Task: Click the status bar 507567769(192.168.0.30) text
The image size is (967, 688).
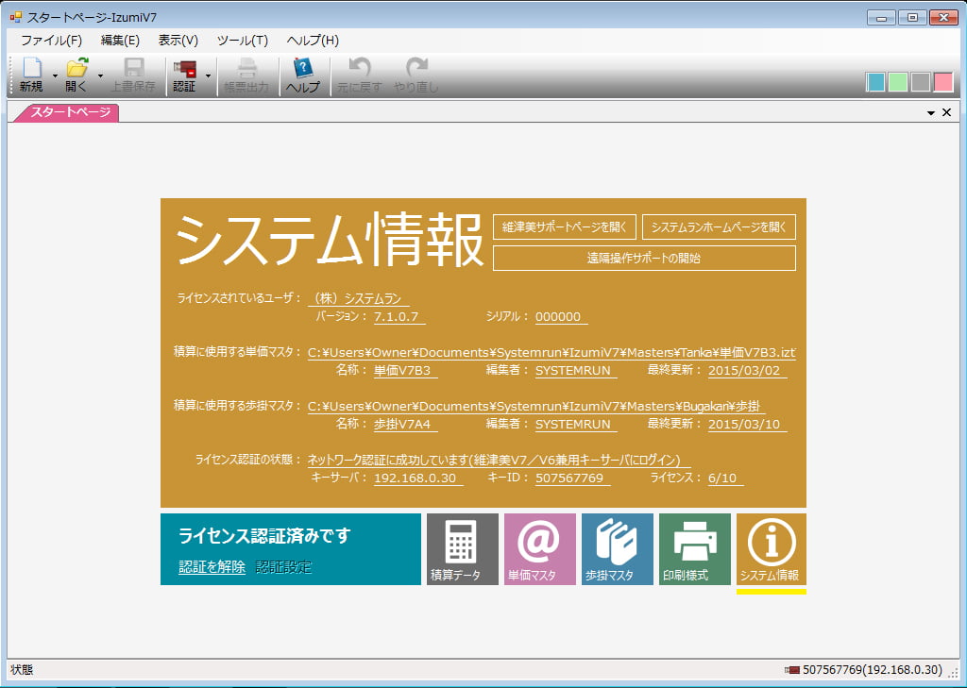Action: (873, 669)
